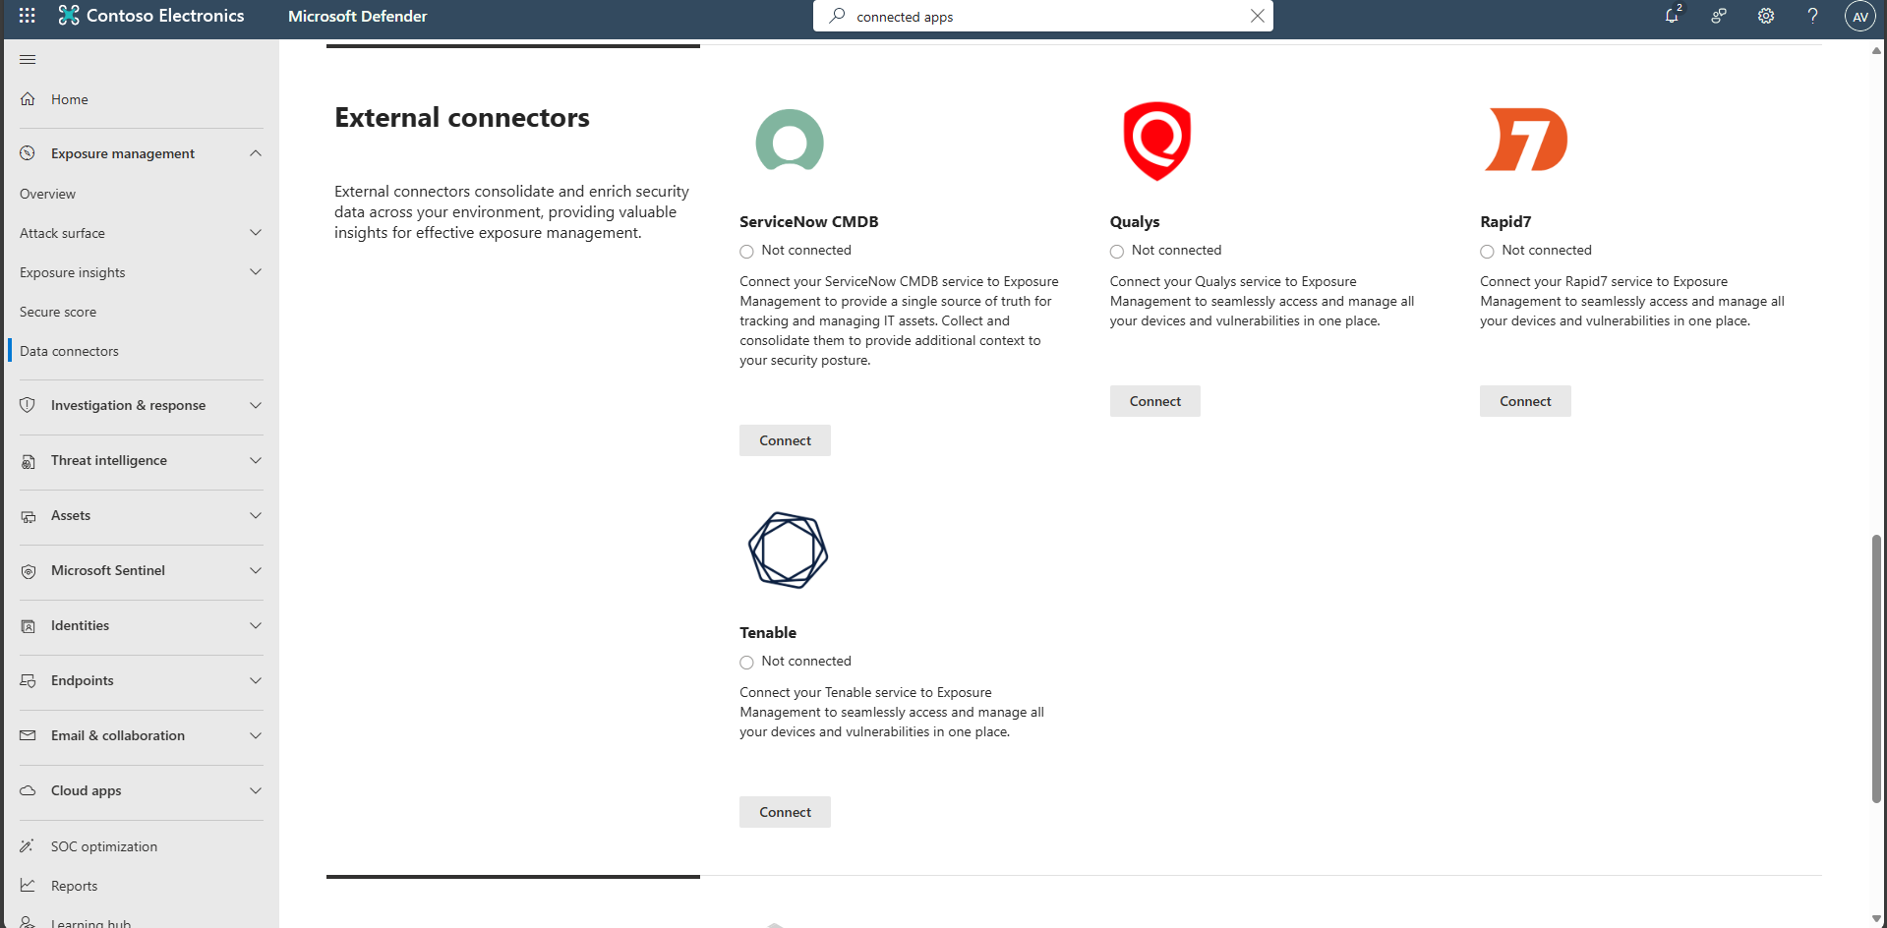1887x928 pixels.
Task: Click the Qualys shield logo
Action: click(x=1157, y=141)
